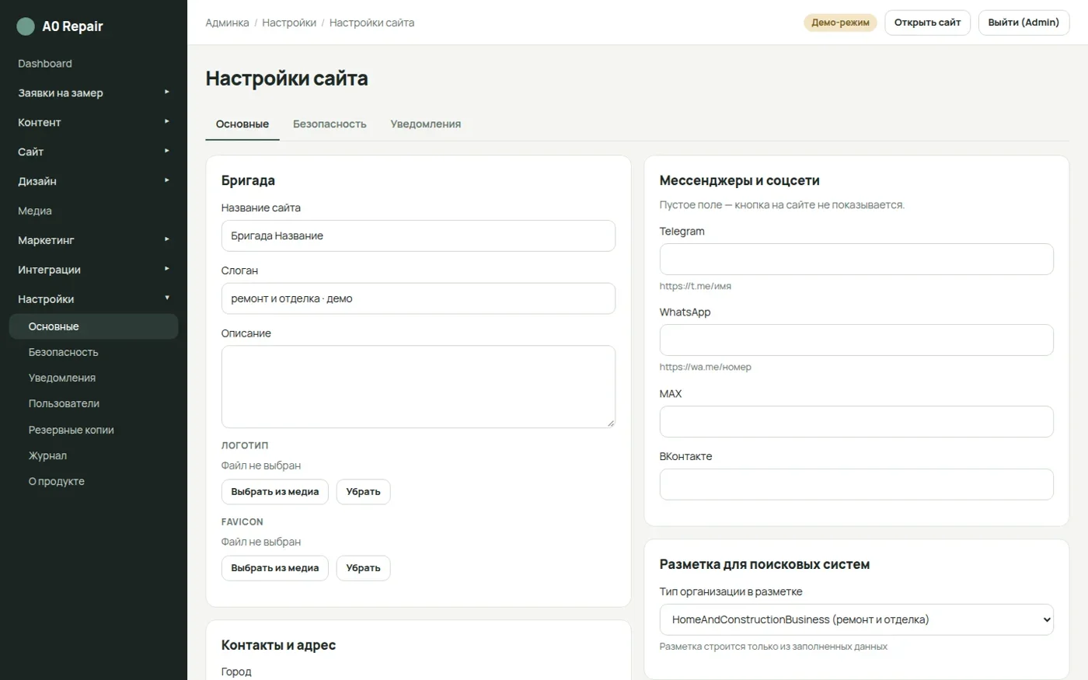Select Основные in the sidebar submenu
The height and width of the screenshot is (680, 1088).
pos(93,326)
